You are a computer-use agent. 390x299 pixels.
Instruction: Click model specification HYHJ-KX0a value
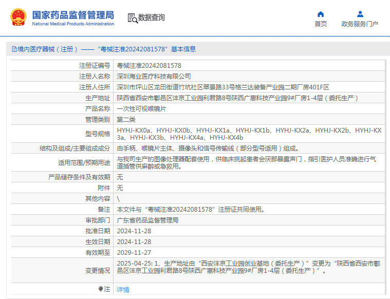coord(249,134)
